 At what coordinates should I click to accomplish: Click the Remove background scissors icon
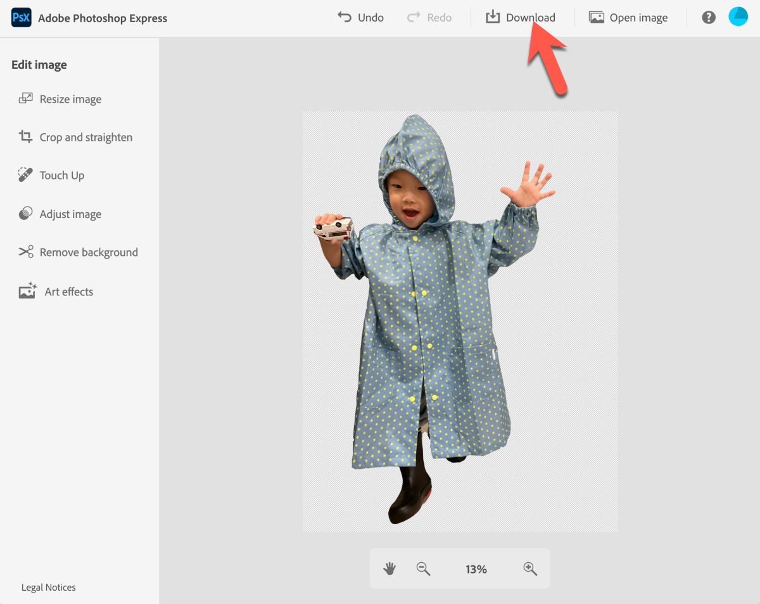[25, 252]
